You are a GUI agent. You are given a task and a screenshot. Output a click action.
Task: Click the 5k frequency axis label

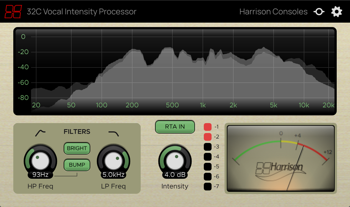(274, 105)
